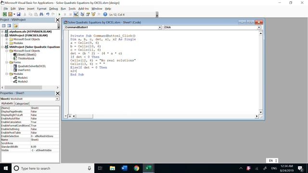Viewport: 308px width, 173px height.
Task: Expand the atpvbaen.xls project node
Action: point(2,31)
